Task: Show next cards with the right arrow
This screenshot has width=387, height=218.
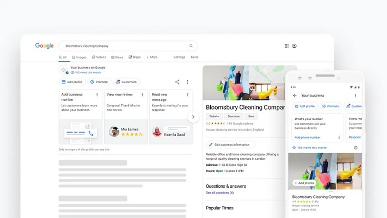Action: (x=193, y=117)
